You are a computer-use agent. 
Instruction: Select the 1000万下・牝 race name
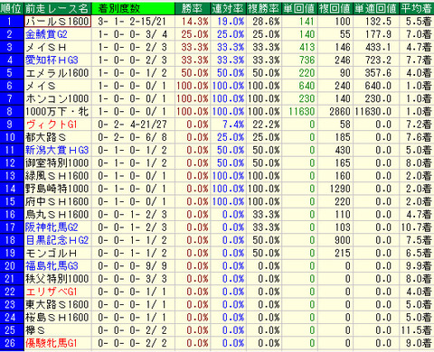tap(57, 112)
